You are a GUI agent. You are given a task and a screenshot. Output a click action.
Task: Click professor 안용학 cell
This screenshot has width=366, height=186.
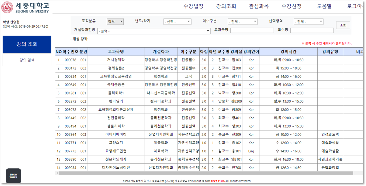click(223, 101)
